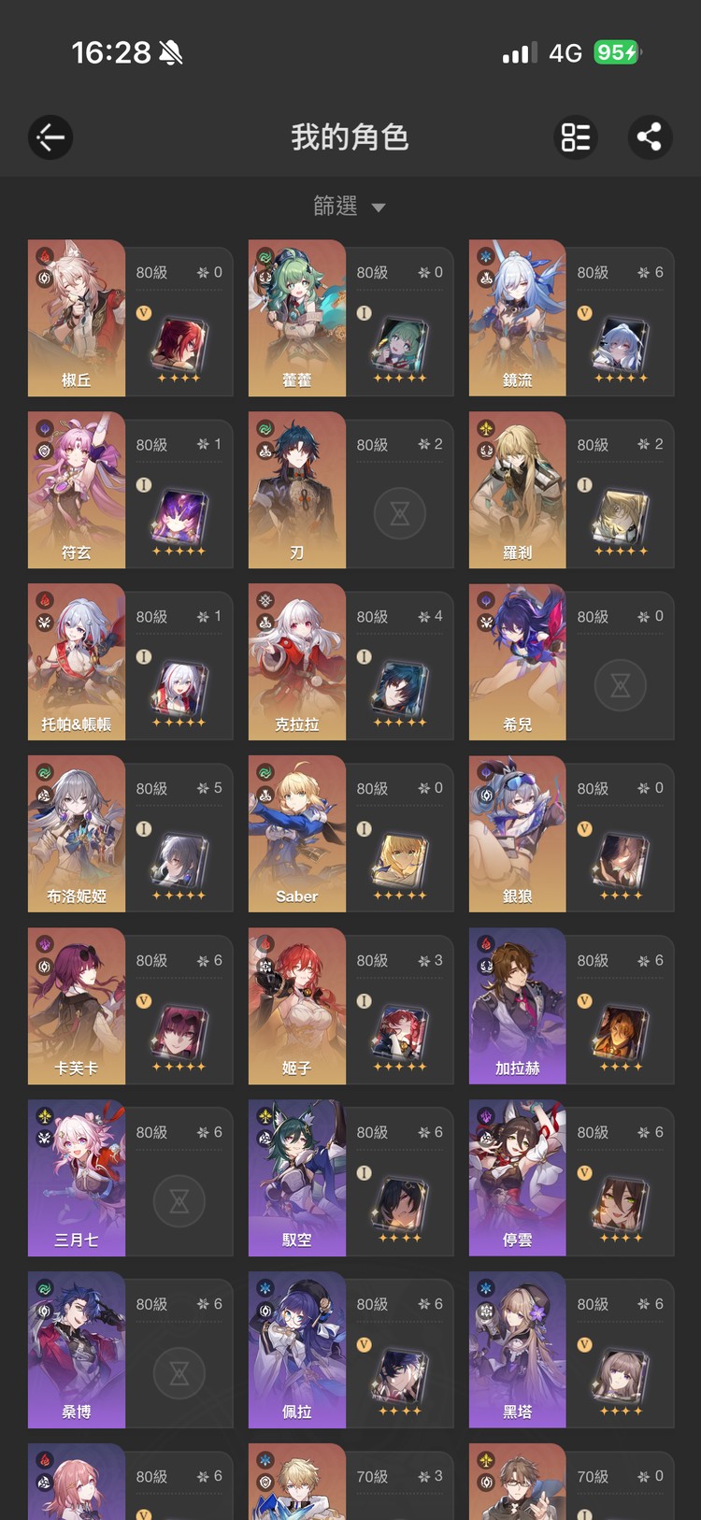
Task: Switch to list view layout icon
Action: pos(575,137)
